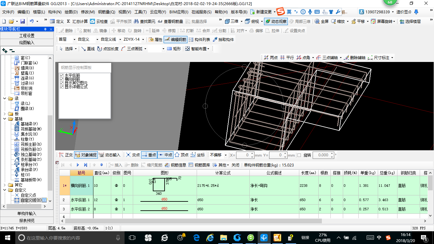Enable the 旋转 rotate checkbox

(299, 155)
